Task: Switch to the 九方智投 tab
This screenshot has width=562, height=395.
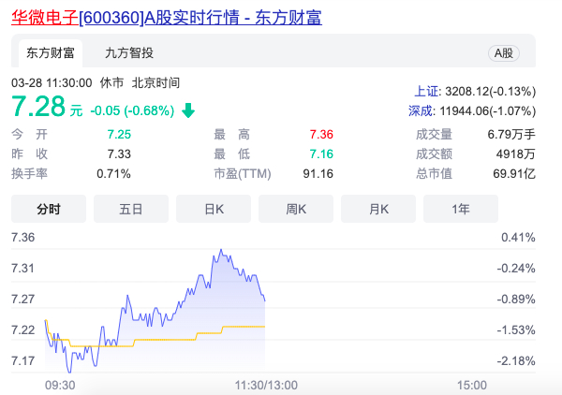Action: (129, 53)
